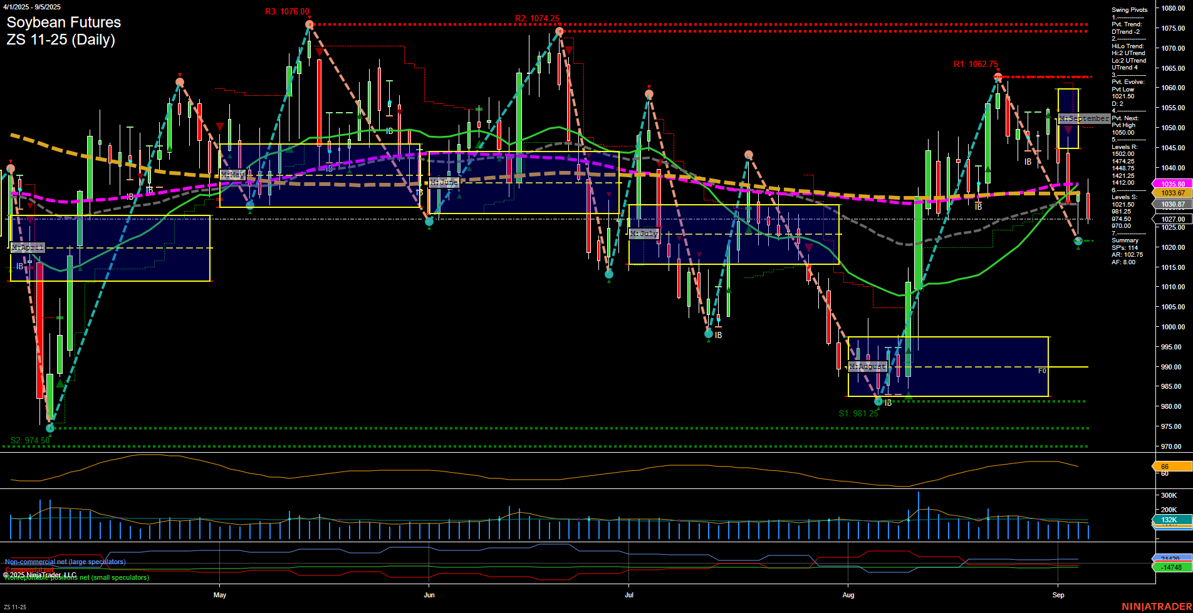Screen dimensions: 1193x613
Task: Click the © 2025 NinjaTrader, LLC link
Action: click(39, 574)
